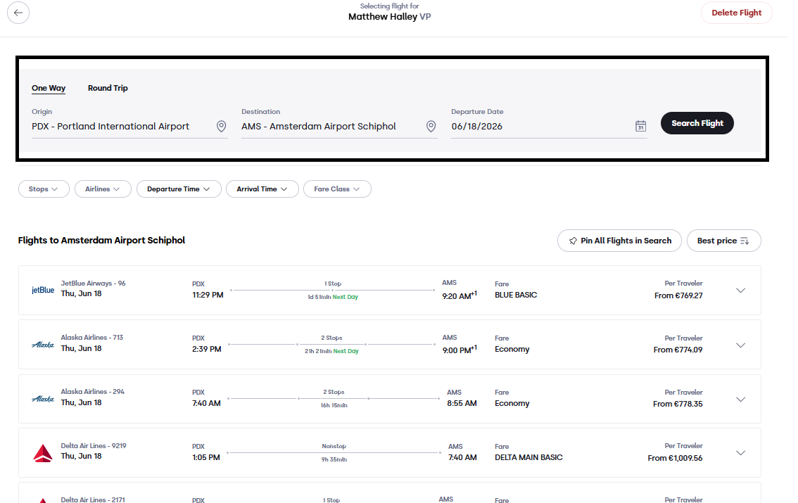Click the sort icon beside Best price

(745, 241)
